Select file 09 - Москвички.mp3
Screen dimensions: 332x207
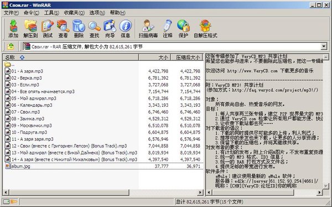tap(32, 126)
